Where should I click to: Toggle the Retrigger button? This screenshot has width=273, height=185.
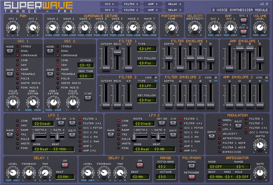(191, 177)
